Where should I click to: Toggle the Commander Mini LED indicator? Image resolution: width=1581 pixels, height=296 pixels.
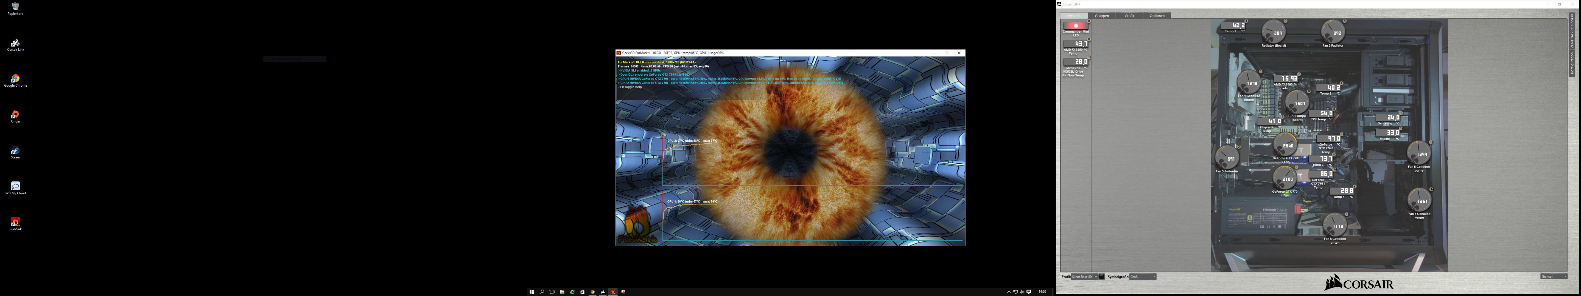[x=1075, y=26]
